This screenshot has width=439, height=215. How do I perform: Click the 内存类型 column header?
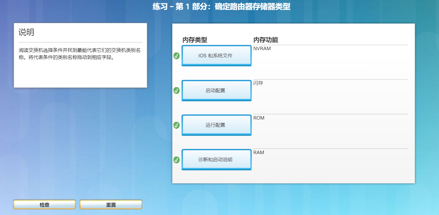[195, 40]
